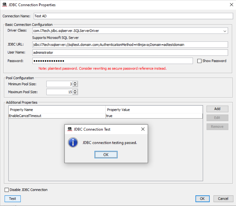Screen dimensions: 236x206
Task: Click the Test button
Action: [x=12, y=199]
